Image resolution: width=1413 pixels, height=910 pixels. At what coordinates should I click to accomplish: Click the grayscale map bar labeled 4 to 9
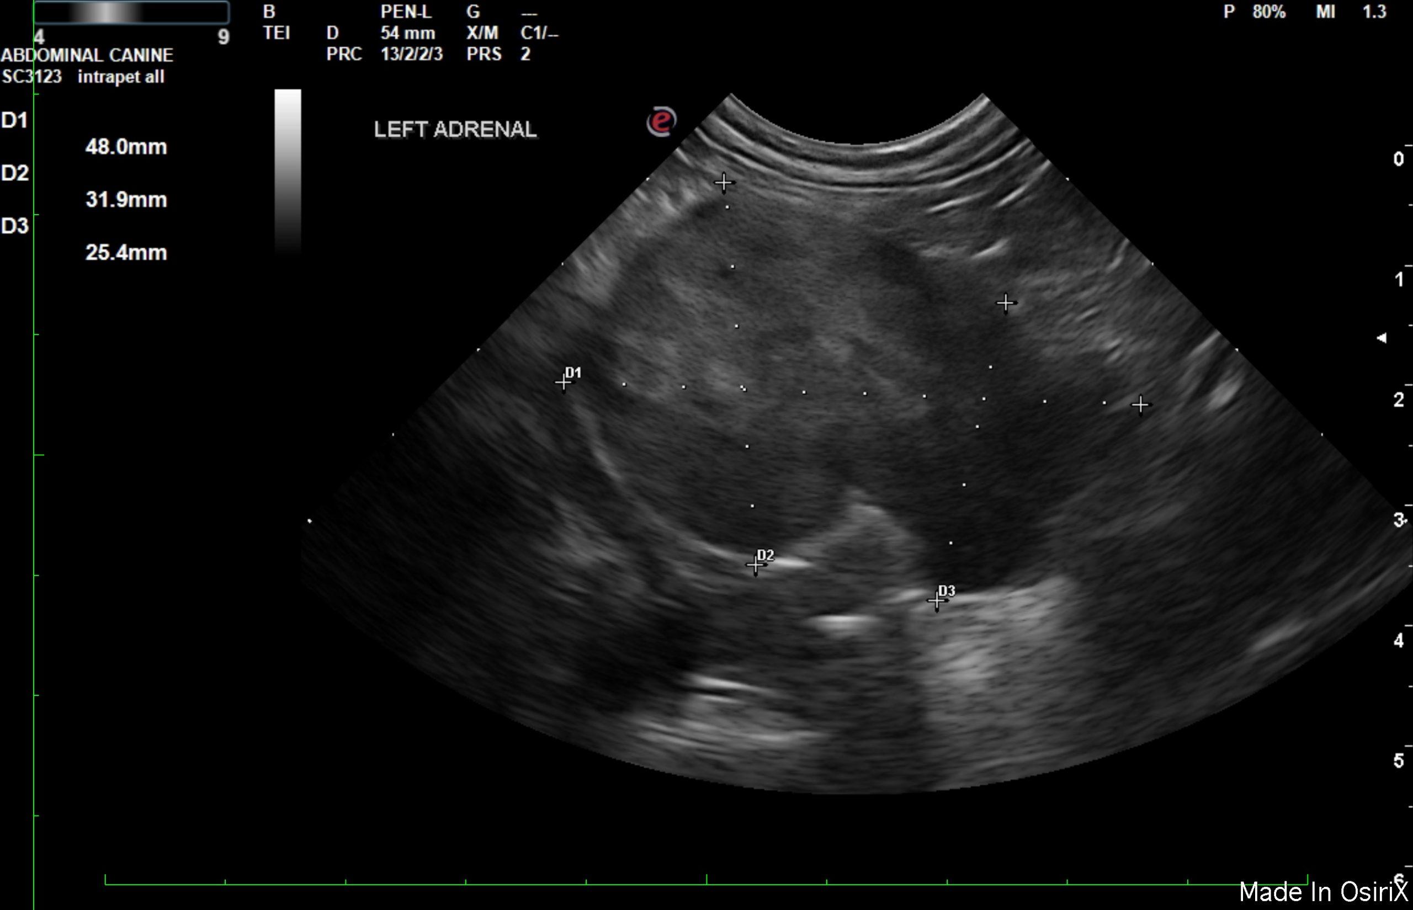pyautogui.click(x=131, y=12)
